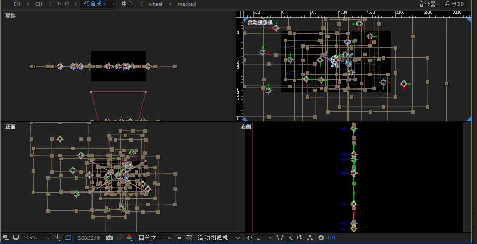Click the Always Preview This View icon
Image resolution: width=477 pixels, height=244 pixels.
pos(6,238)
